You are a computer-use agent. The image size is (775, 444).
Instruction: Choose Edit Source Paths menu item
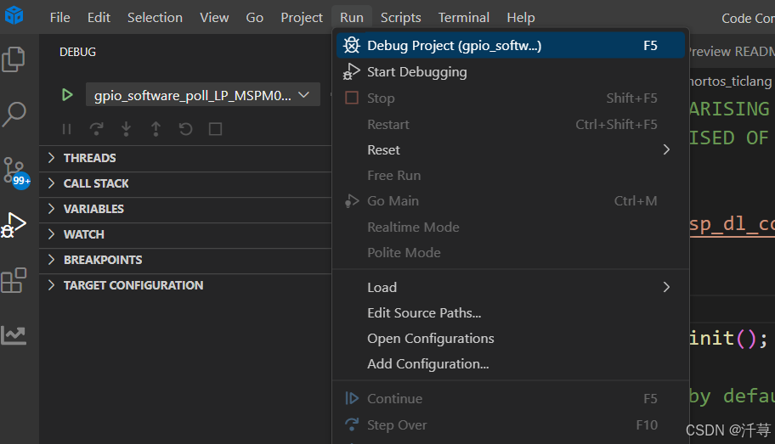424,312
